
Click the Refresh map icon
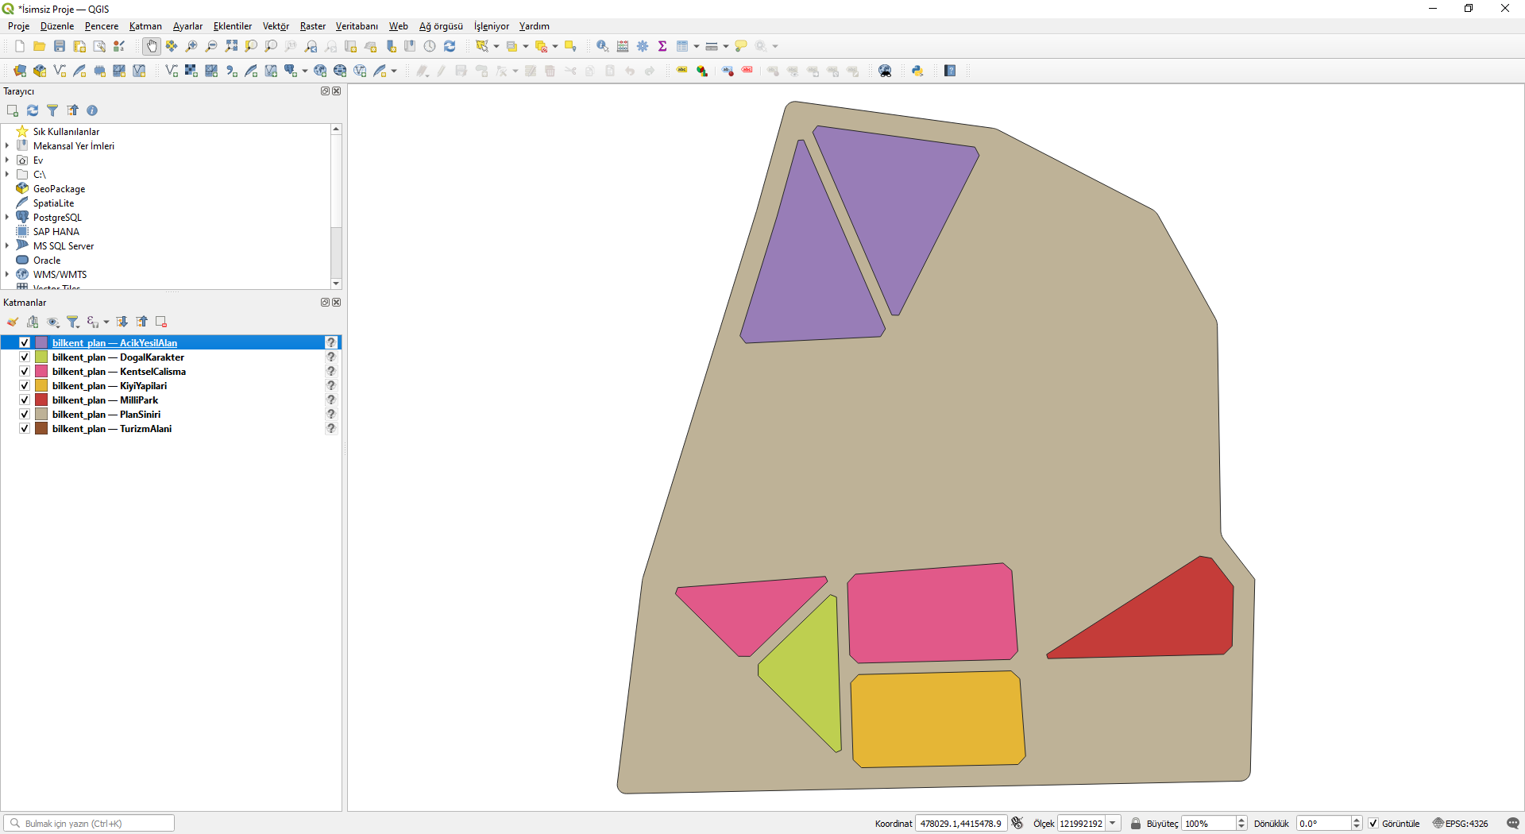click(450, 46)
